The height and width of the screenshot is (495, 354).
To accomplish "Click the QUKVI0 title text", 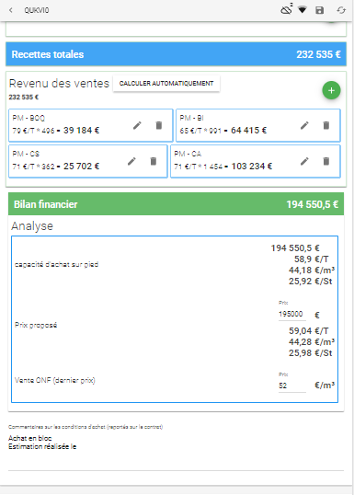I will coord(37,10).
